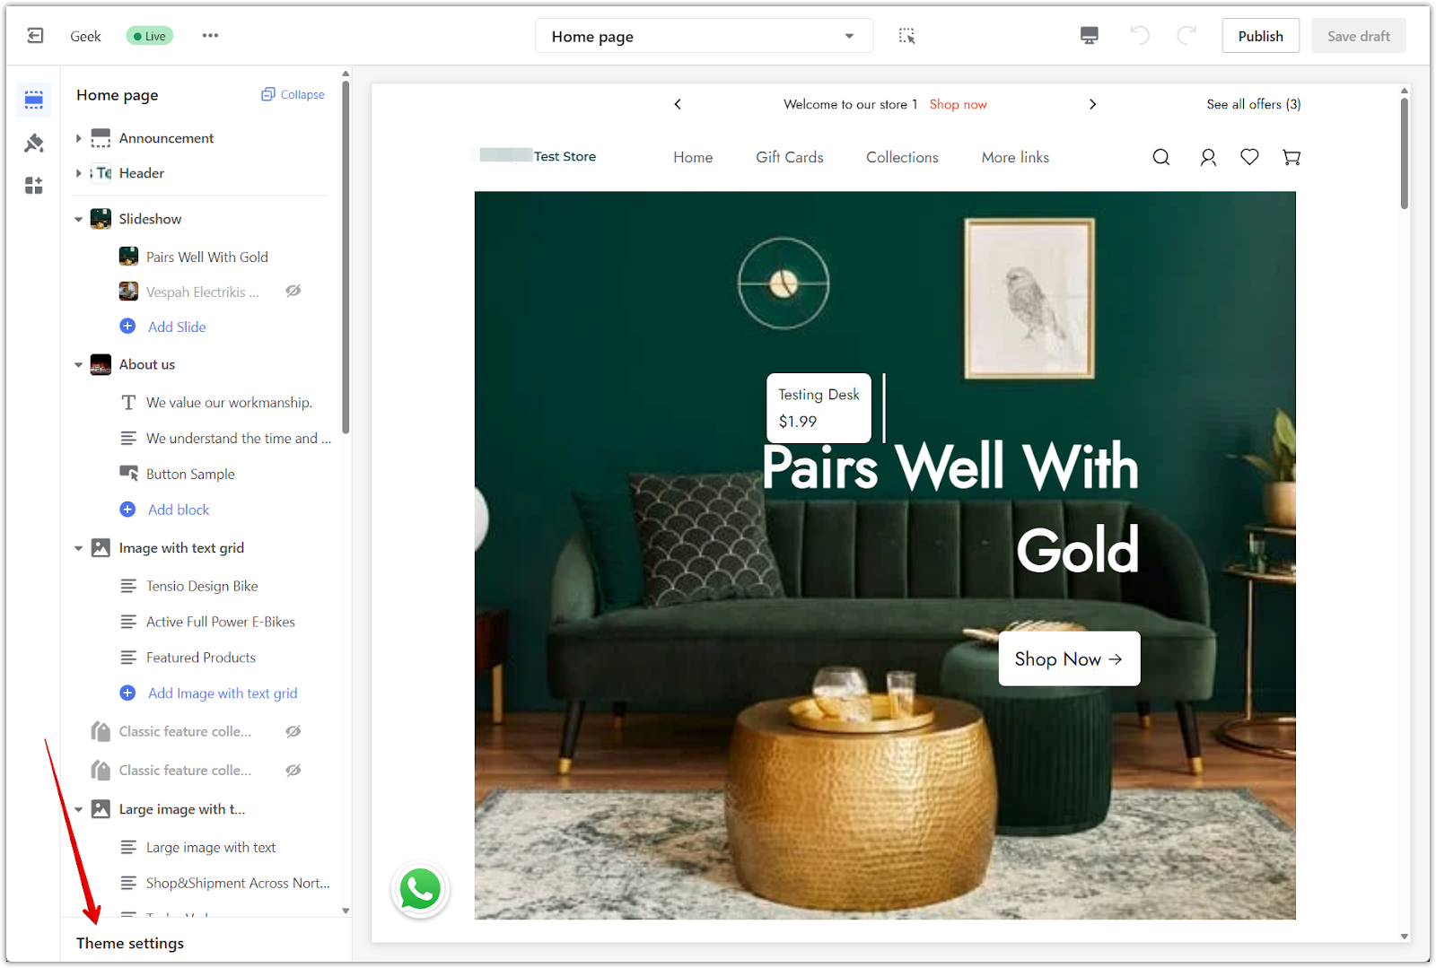This screenshot has height=968, width=1436.
Task: Show the second Classic feature collection section
Action: (x=293, y=771)
